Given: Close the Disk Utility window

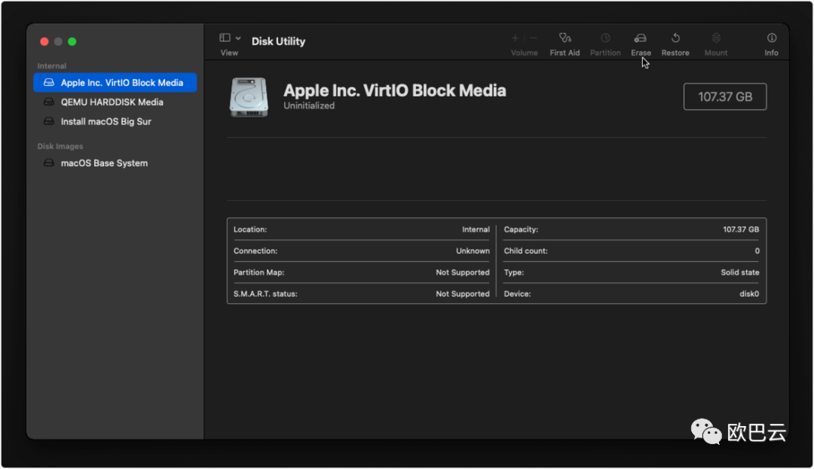Looking at the screenshot, I should 44,42.
